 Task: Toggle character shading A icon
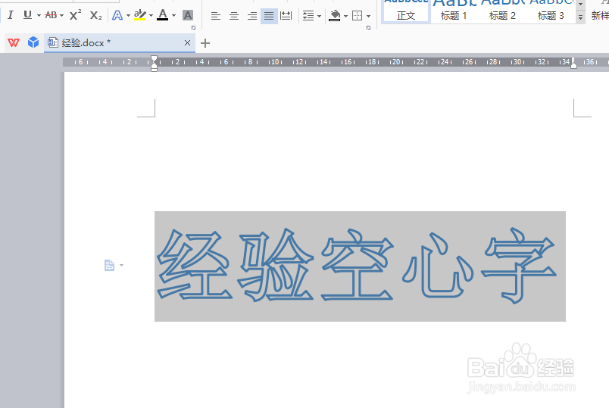click(188, 15)
